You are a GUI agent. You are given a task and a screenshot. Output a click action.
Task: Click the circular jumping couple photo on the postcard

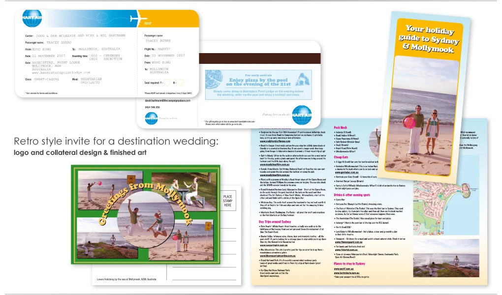coord(146,220)
